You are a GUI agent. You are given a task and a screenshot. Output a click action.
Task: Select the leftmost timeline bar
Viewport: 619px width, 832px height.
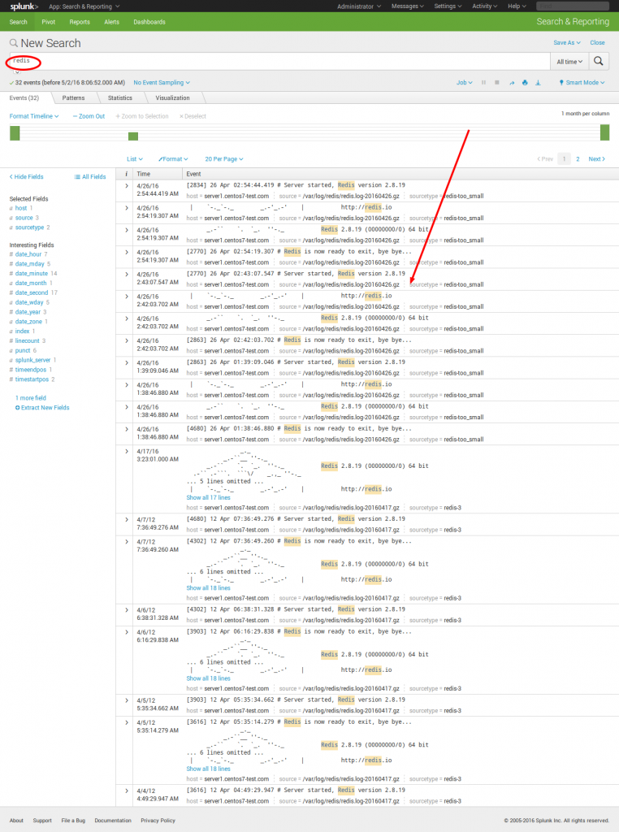pyautogui.click(x=15, y=133)
